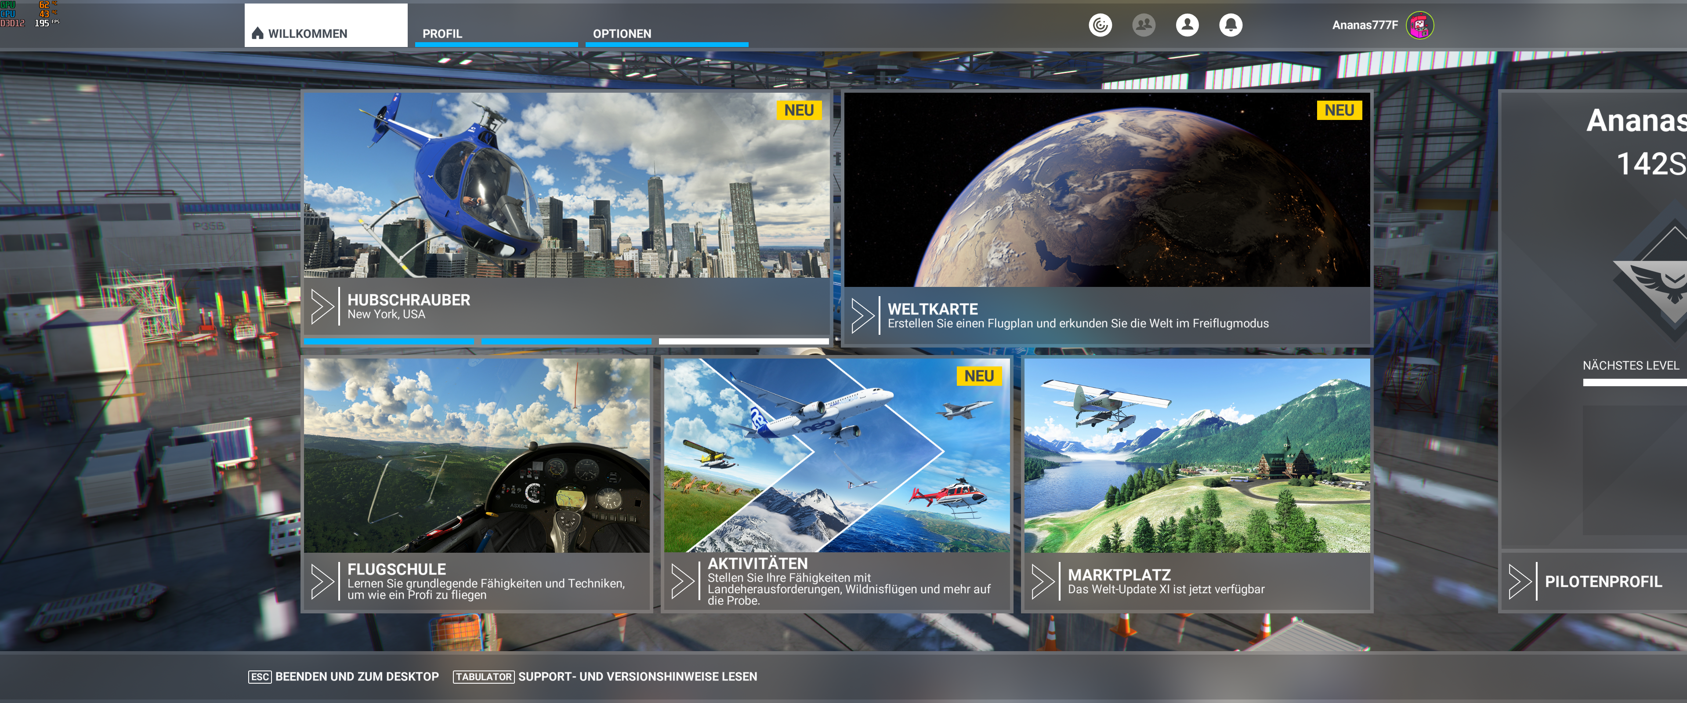Switch to the Optionen tab
This screenshot has width=1687, height=703.
tap(622, 33)
